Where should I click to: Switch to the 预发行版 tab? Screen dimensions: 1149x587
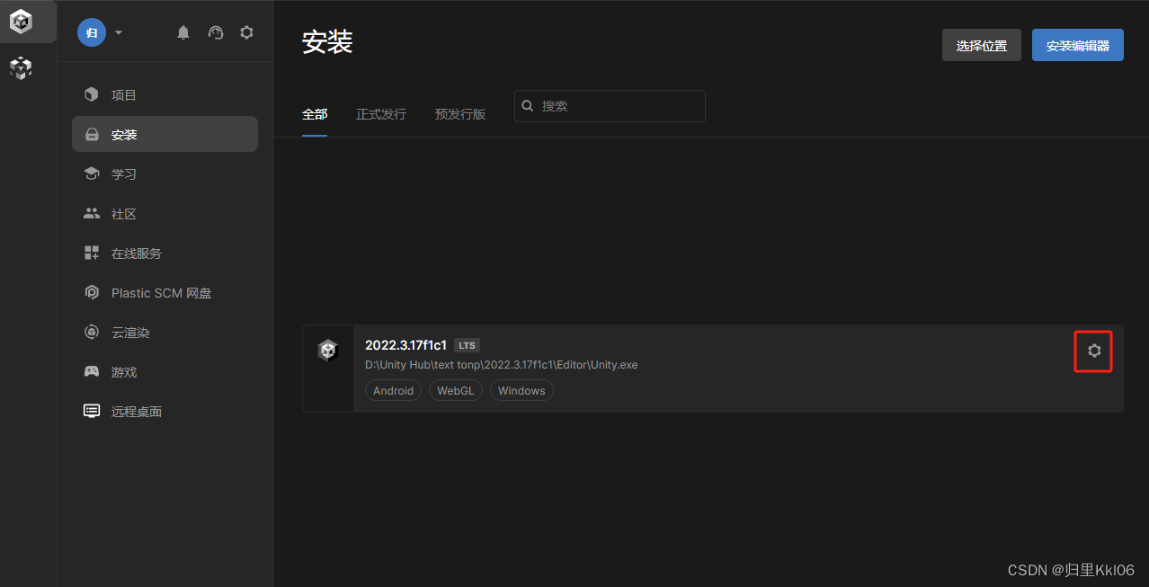point(459,114)
